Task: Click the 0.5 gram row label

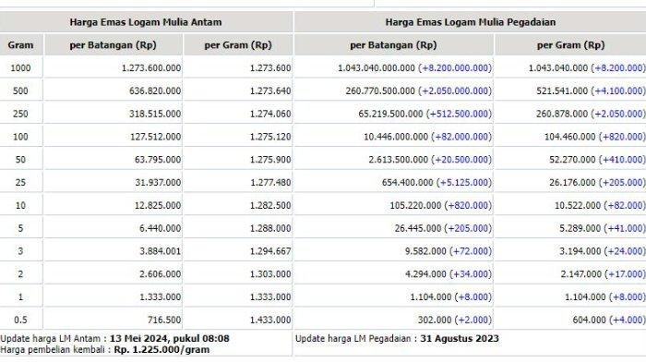Action: click(20, 320)
